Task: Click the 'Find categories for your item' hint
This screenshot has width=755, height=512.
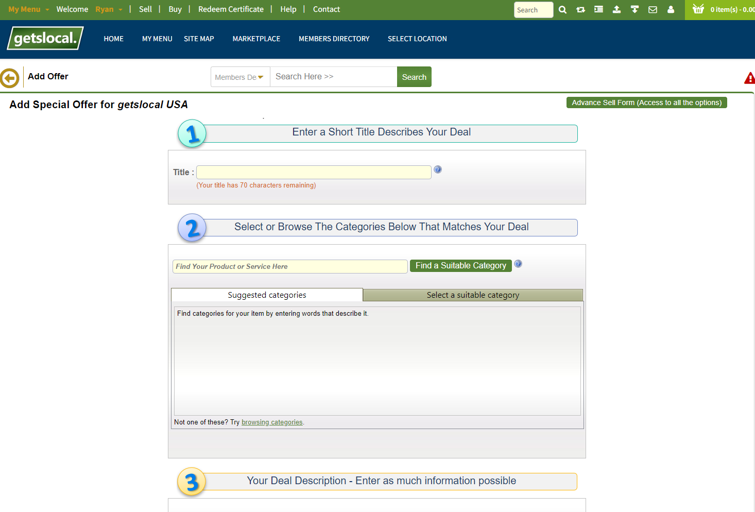Action: [x=273, y=313]
